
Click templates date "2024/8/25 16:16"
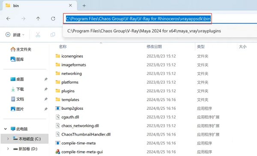pyautogui.click(x=161, y=99)
